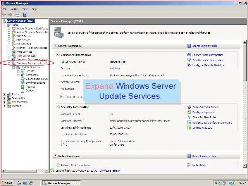Click the Reports node icon

[23, 87]
